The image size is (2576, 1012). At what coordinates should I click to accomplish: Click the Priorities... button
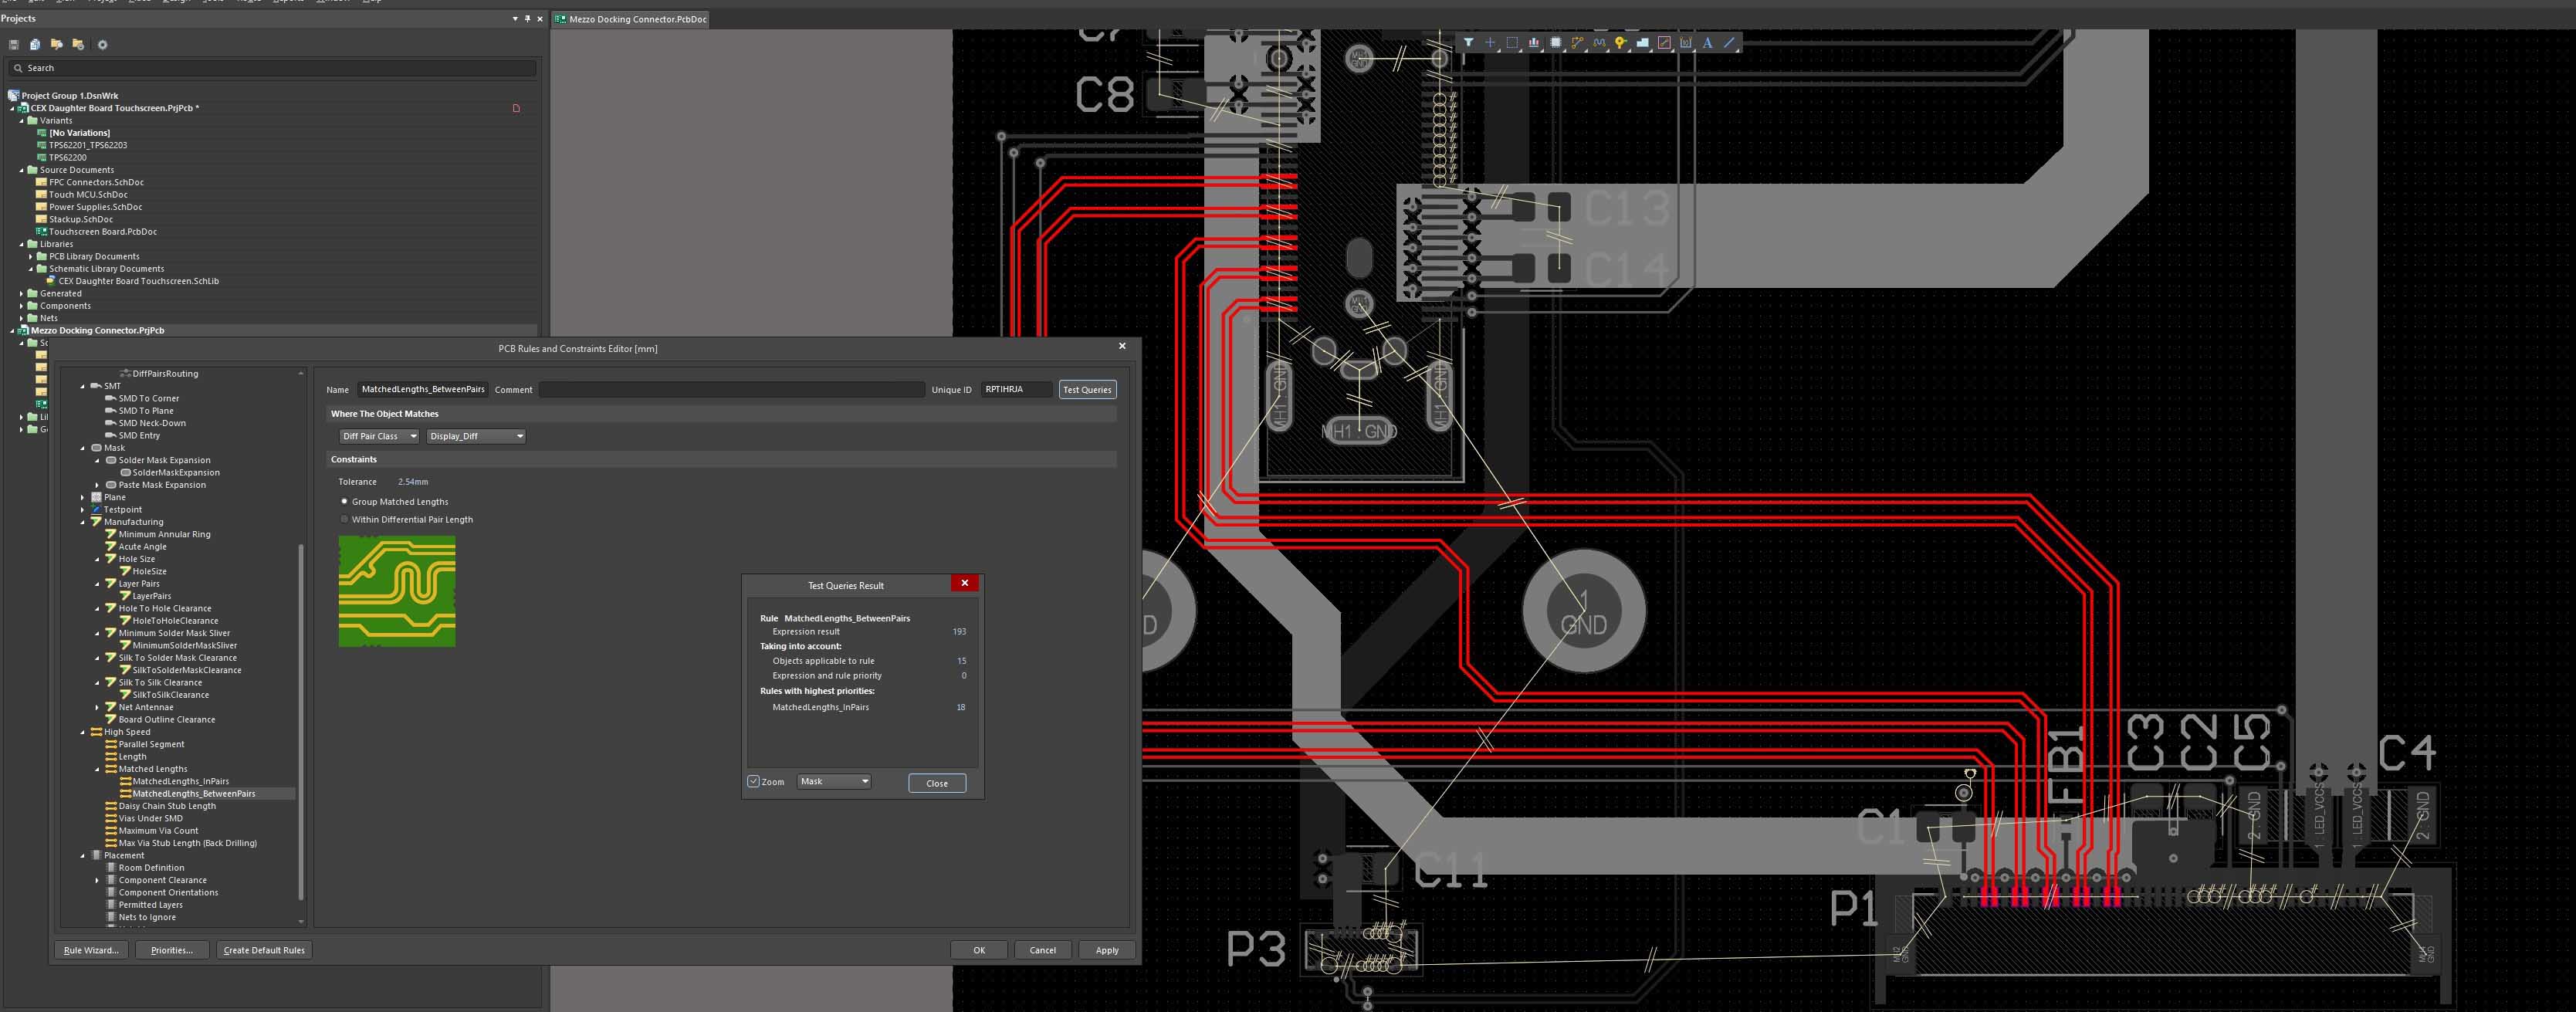click(x=172, y=950)
